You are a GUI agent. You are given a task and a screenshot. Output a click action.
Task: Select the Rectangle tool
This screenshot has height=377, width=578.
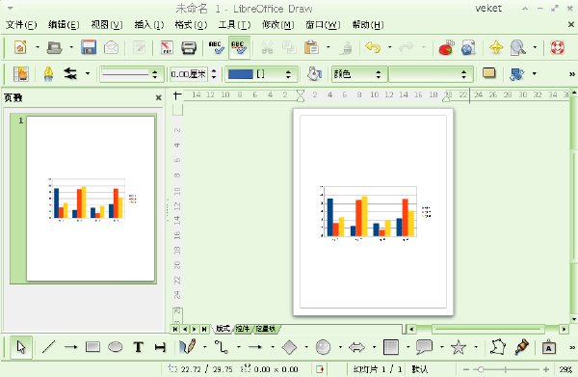(x=92, y=347)
